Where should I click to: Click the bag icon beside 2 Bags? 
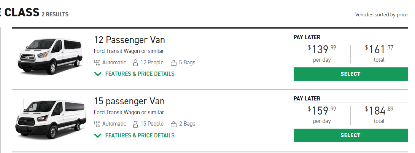(x=173, y=124)
